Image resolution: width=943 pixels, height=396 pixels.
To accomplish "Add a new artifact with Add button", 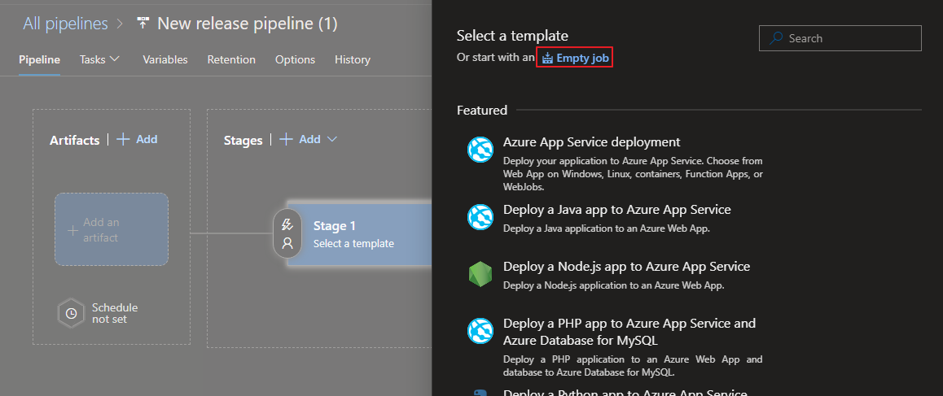I will tap(138, 140).
